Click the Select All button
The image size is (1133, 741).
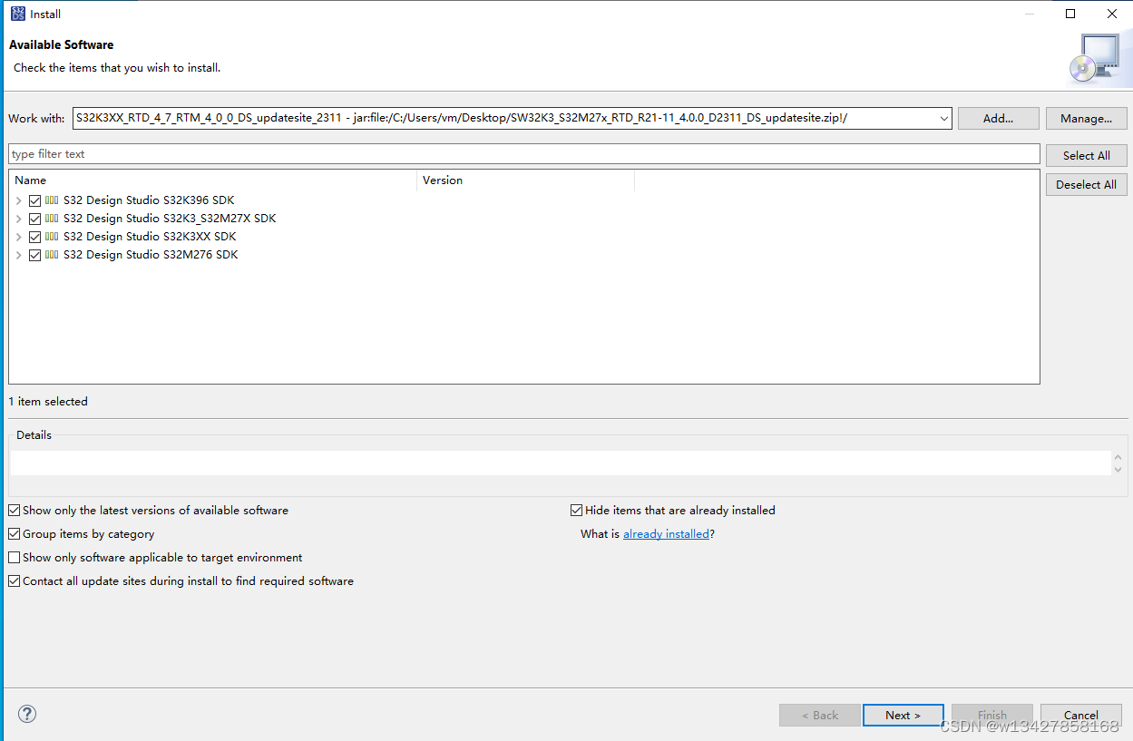(x=1086, y=155)
